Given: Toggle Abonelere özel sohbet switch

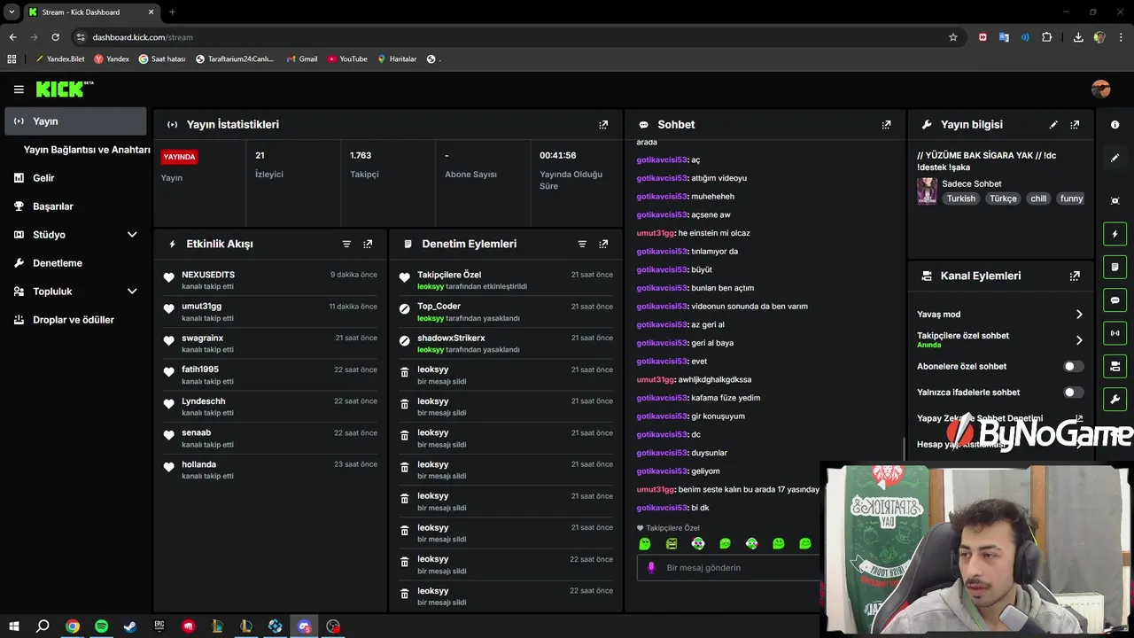Looking at the screenshot, I should (1073, 366).
